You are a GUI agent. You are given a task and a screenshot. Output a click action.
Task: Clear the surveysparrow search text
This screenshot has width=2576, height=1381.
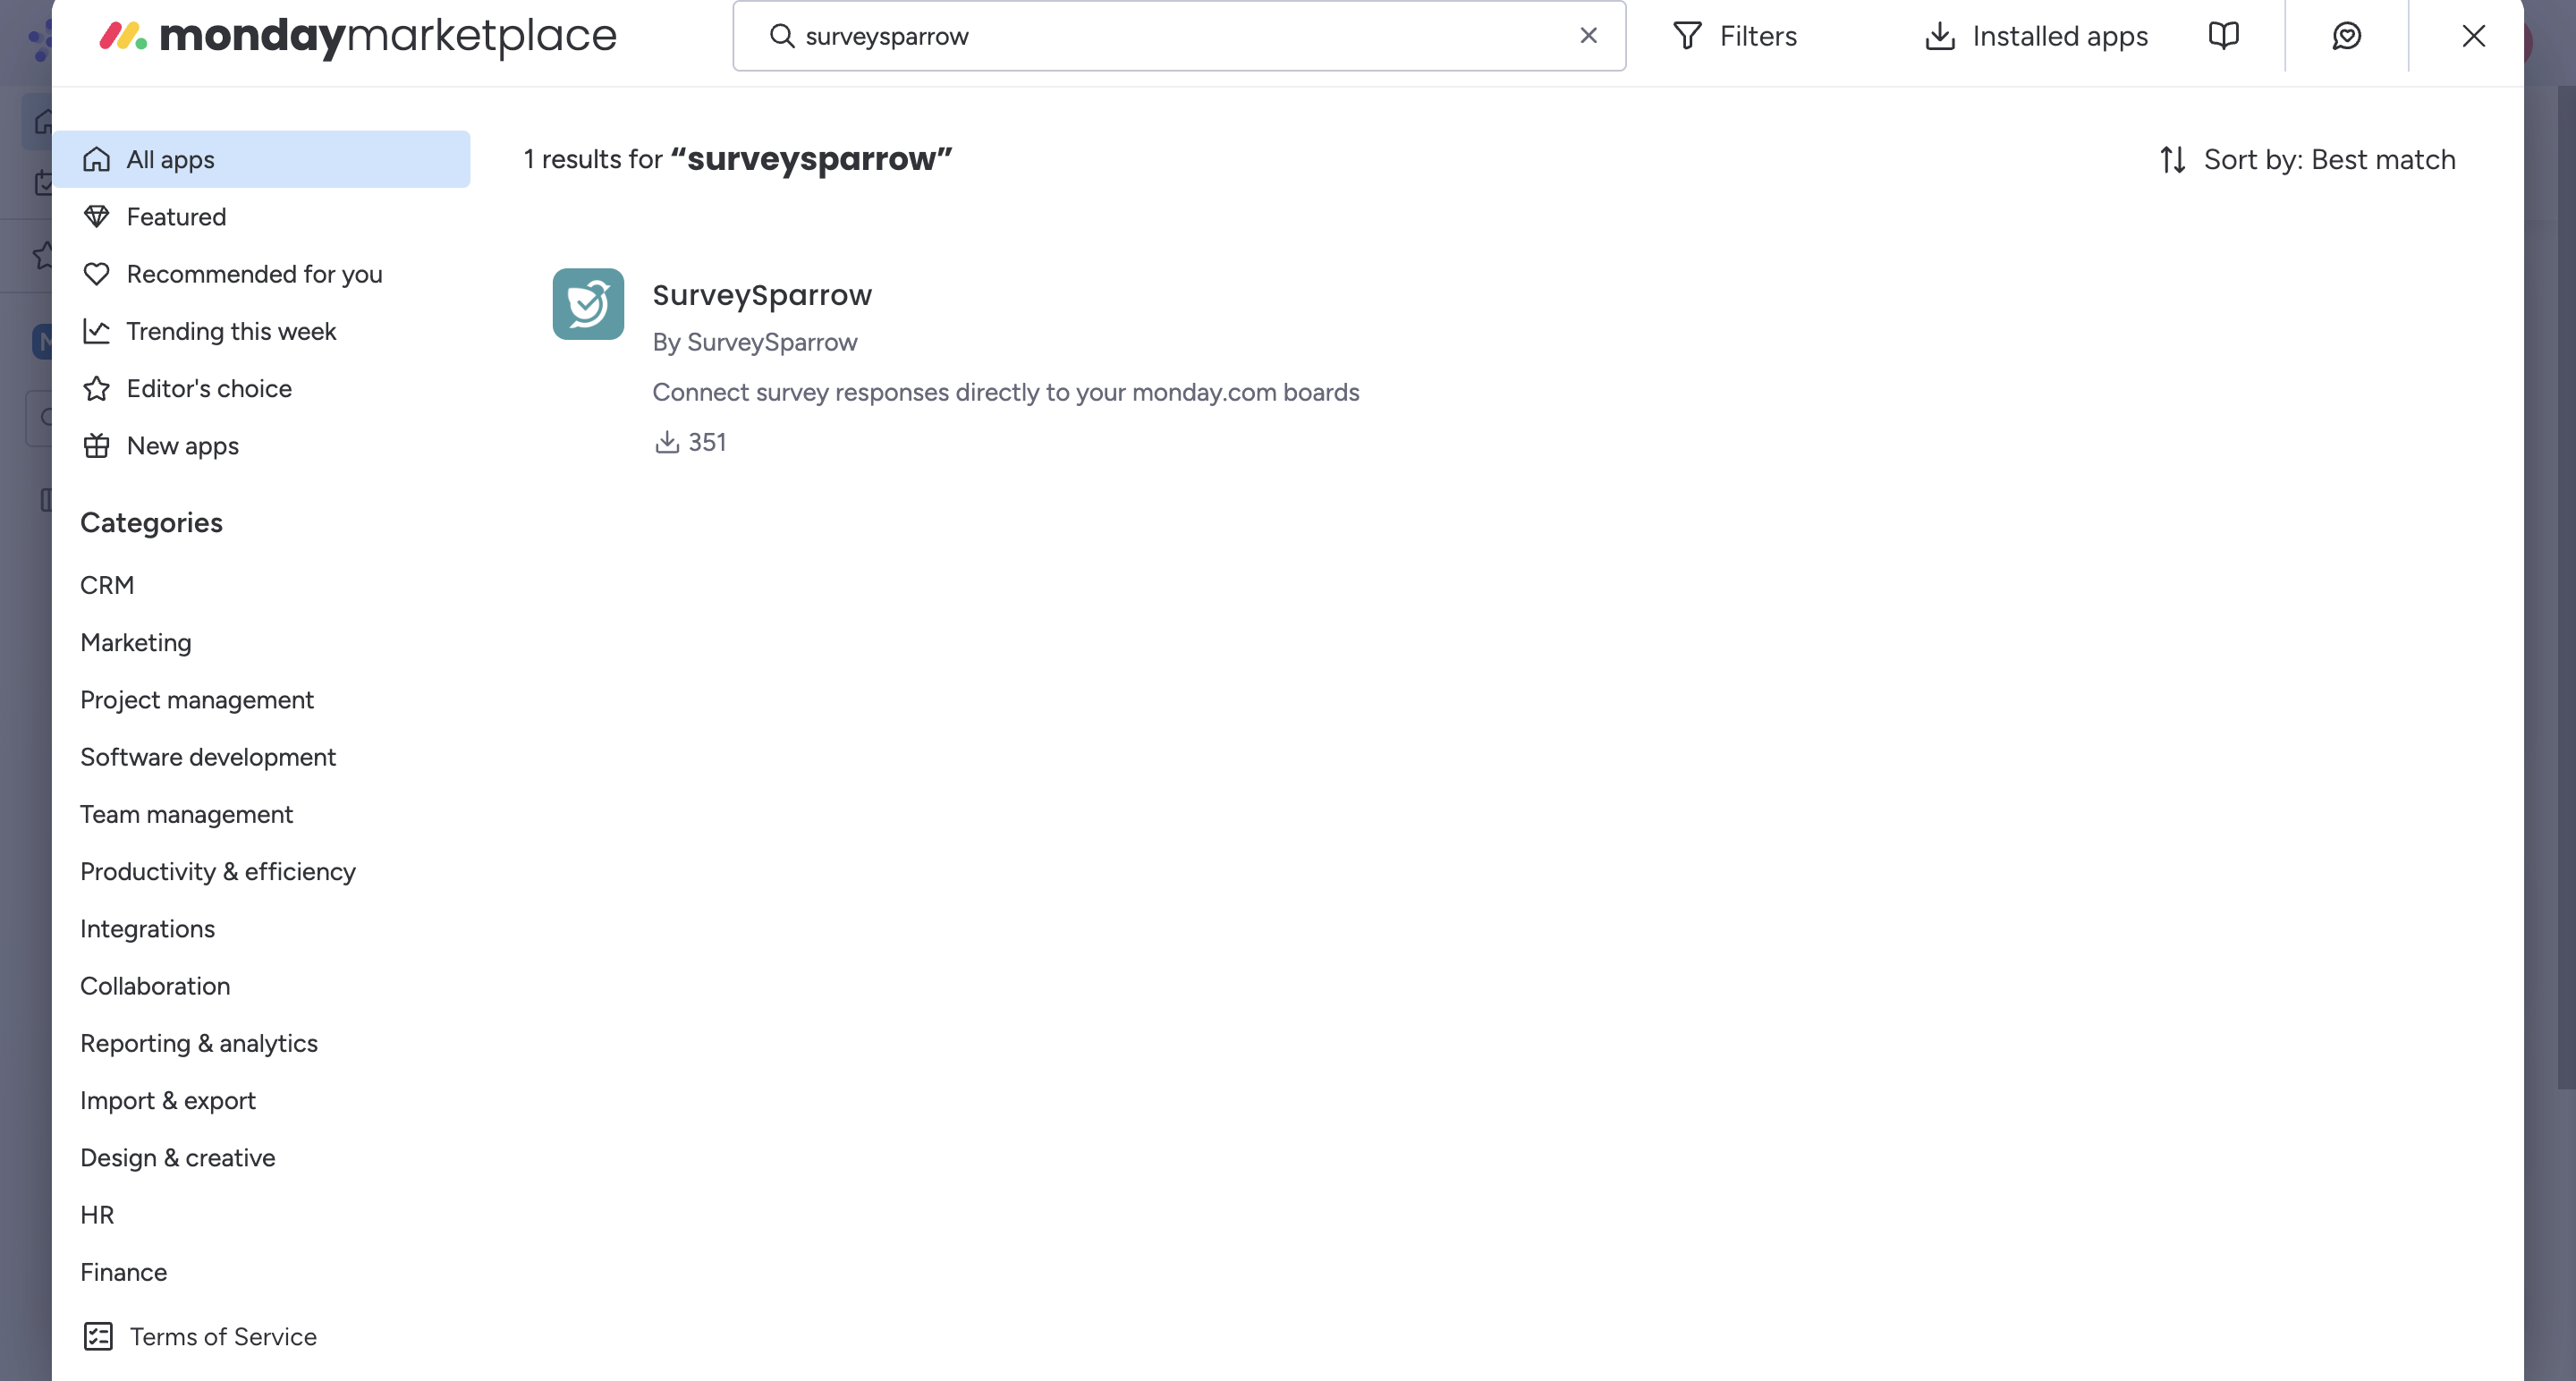(x=1588, y=36)
